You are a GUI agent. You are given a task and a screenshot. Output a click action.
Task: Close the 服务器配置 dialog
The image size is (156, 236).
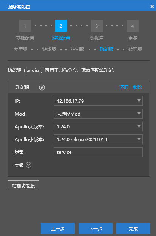[x=152, y=6]
